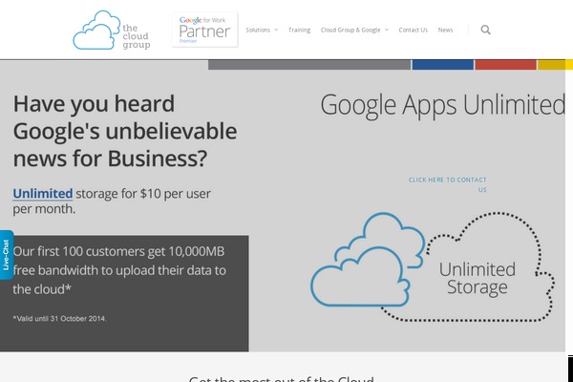Click the blue double-cloud illustration
This screenshot has height=382, width=573.
click(367, 260)
